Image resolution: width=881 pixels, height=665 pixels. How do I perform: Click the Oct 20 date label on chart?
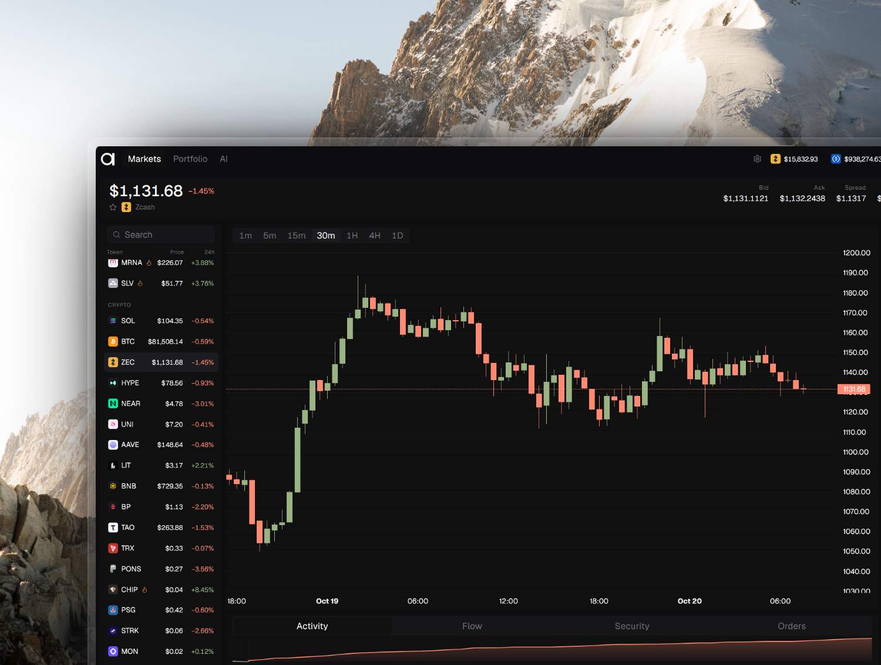690,601
